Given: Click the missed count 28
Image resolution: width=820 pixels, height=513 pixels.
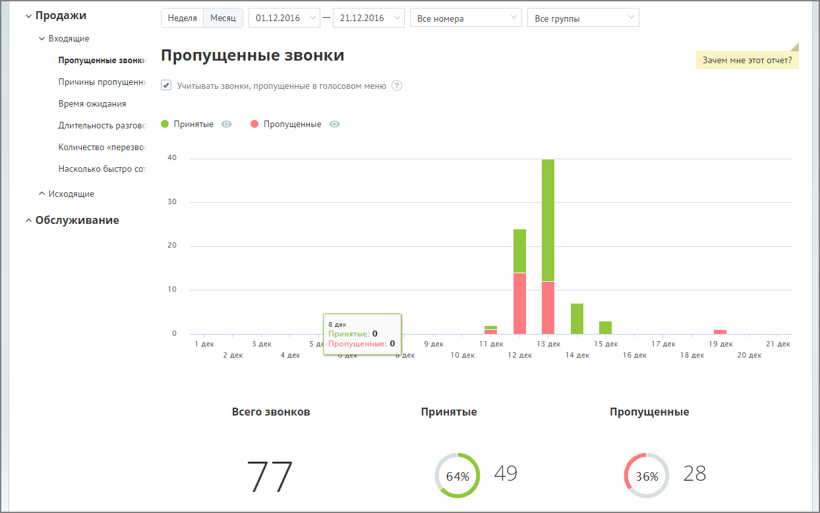Looking at the screenshot, I should (694, 473).
